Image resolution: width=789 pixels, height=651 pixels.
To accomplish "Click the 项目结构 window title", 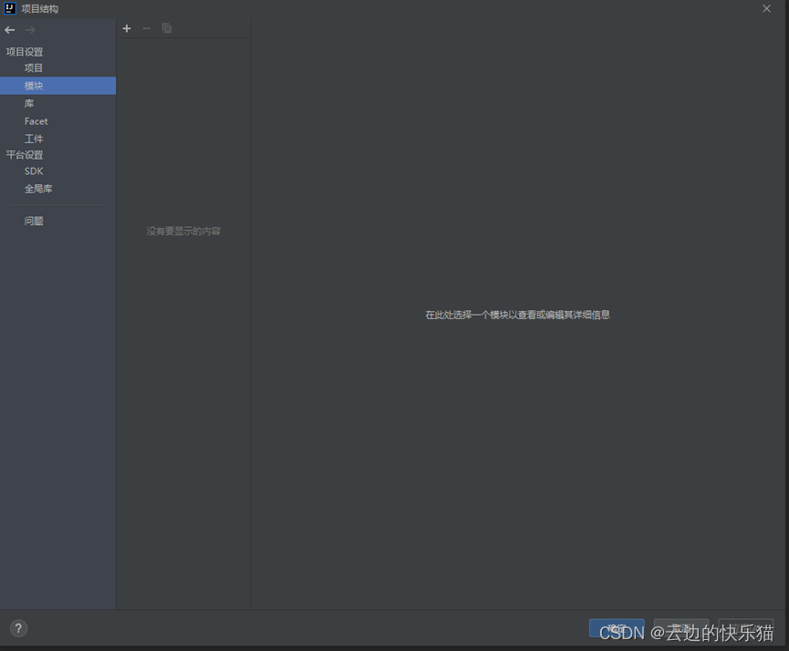I will pyautogui.click(x=40, y=9).
